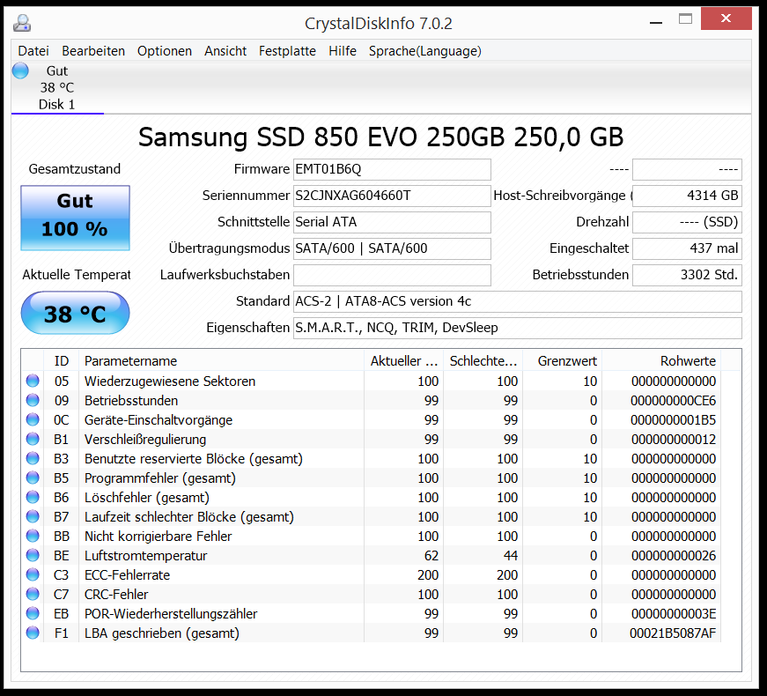Click the Firmware field EMT01B6Q
The width and height of the screenshot is (767, 696).
[x=392, y=169]
